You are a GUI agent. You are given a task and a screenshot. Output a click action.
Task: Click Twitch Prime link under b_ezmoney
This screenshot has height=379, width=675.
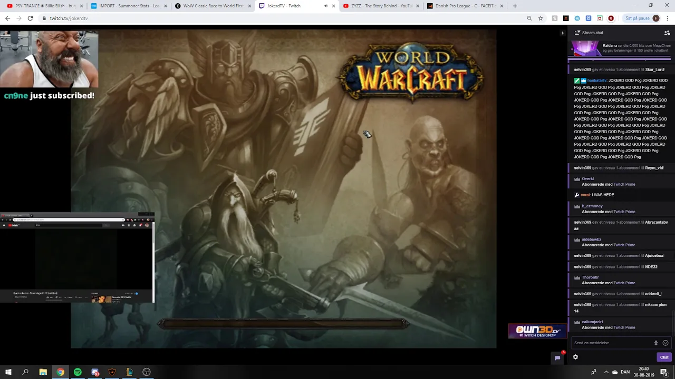[624, 212]
